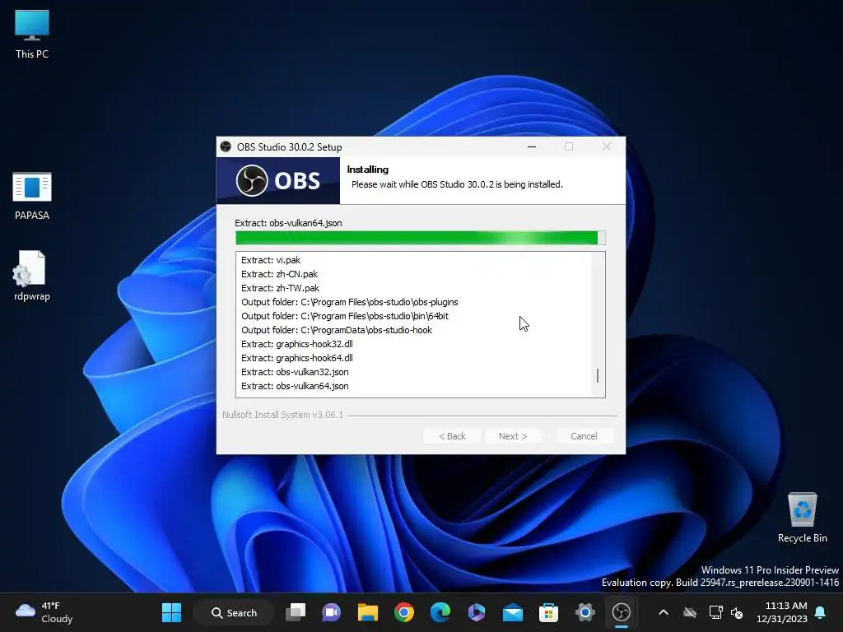Open Task View from the taskbar
This screenshot has height=632, width=843.
(x=296, y=612)
